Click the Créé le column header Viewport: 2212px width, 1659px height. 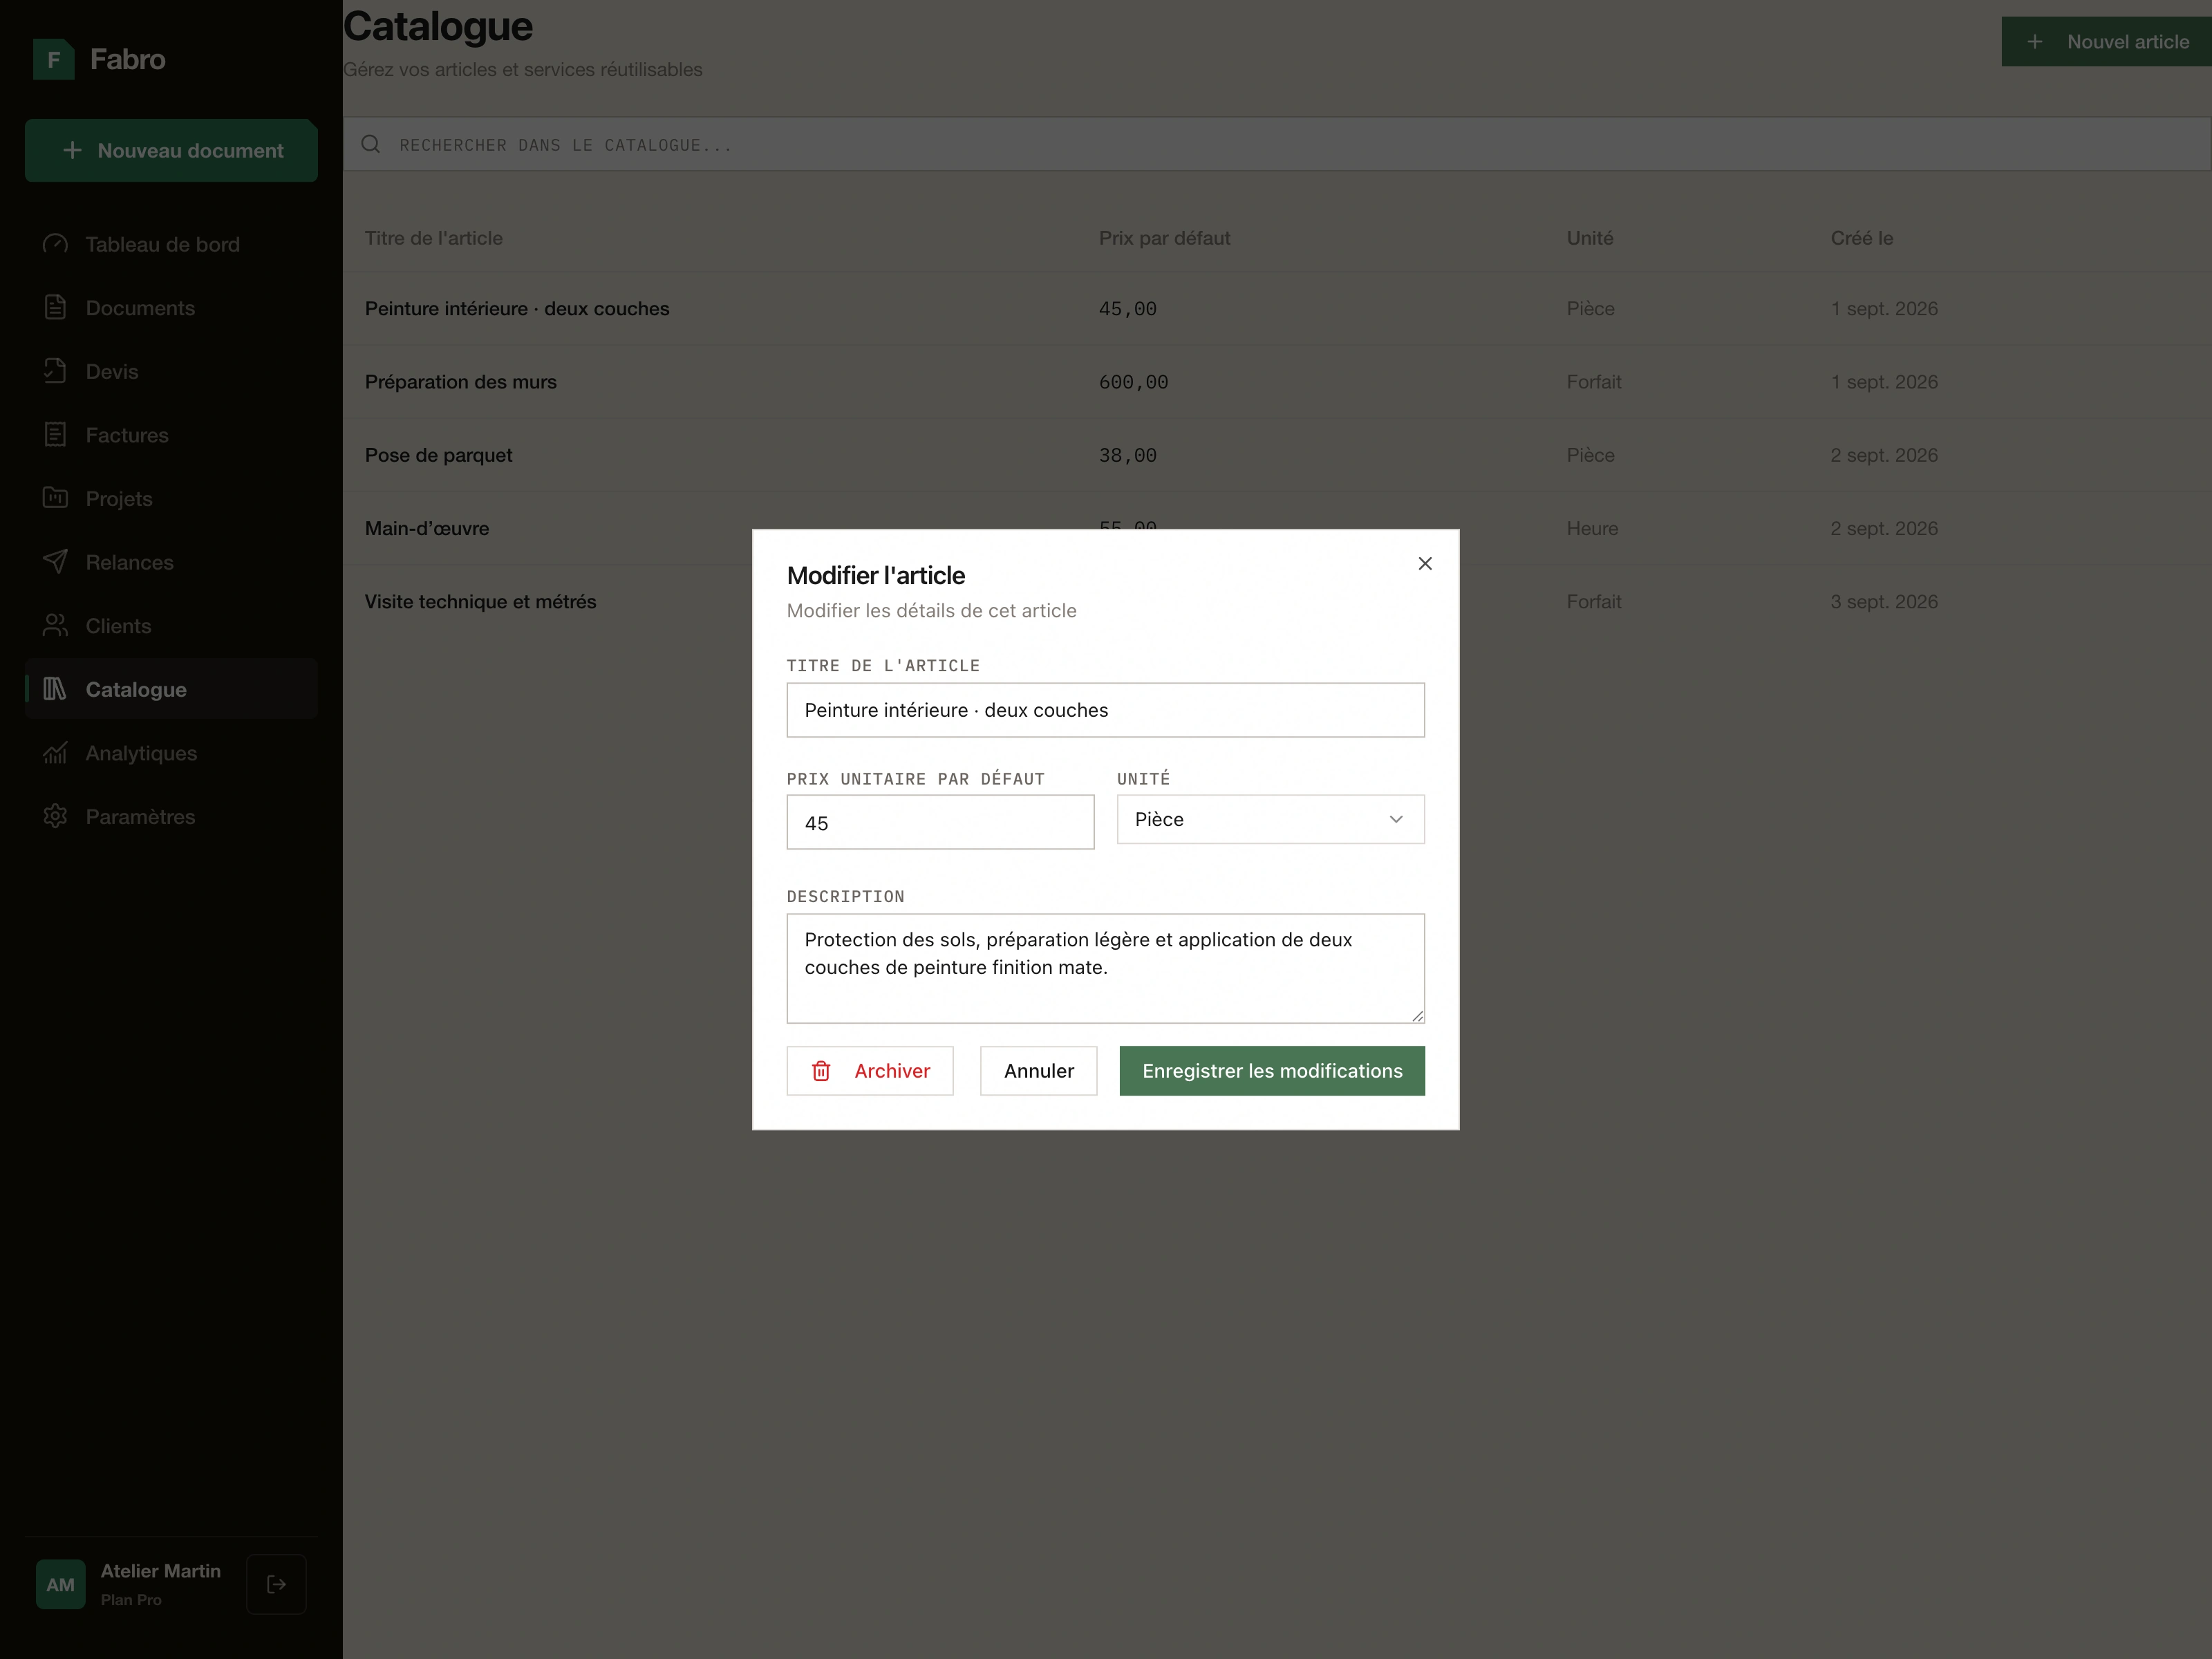(x=1861, y=238)
